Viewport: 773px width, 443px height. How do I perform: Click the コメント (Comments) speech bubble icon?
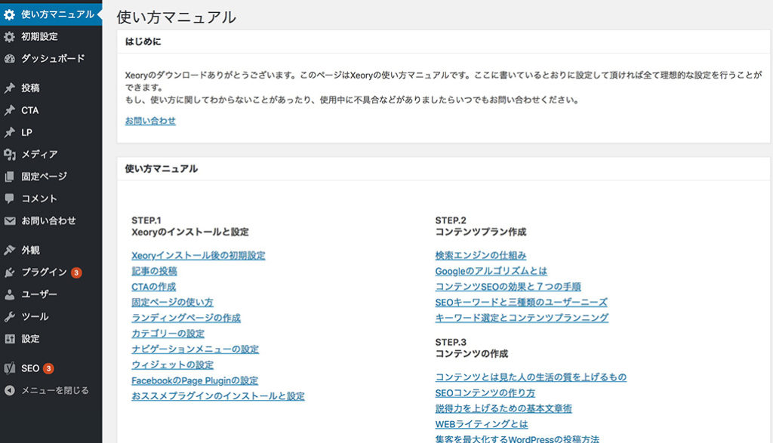coord(10,198)
